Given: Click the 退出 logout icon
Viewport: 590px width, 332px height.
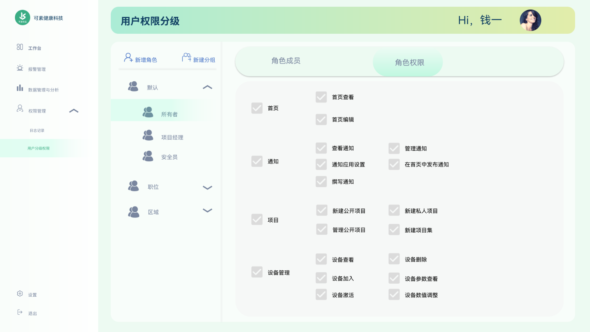Looking at the screenshot, I should point(20,312).
